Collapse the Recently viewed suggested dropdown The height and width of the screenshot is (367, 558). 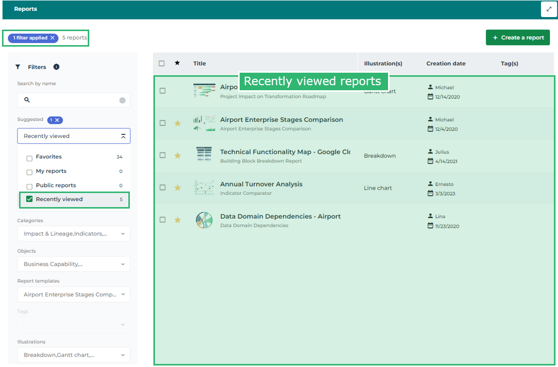click(123, 136)
